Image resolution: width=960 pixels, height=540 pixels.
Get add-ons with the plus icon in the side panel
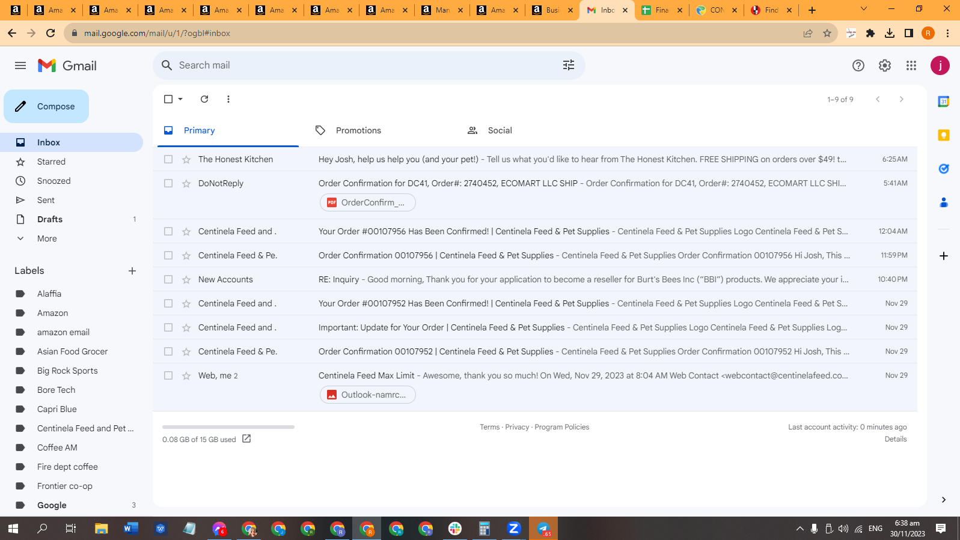click(x=944, y=256)
